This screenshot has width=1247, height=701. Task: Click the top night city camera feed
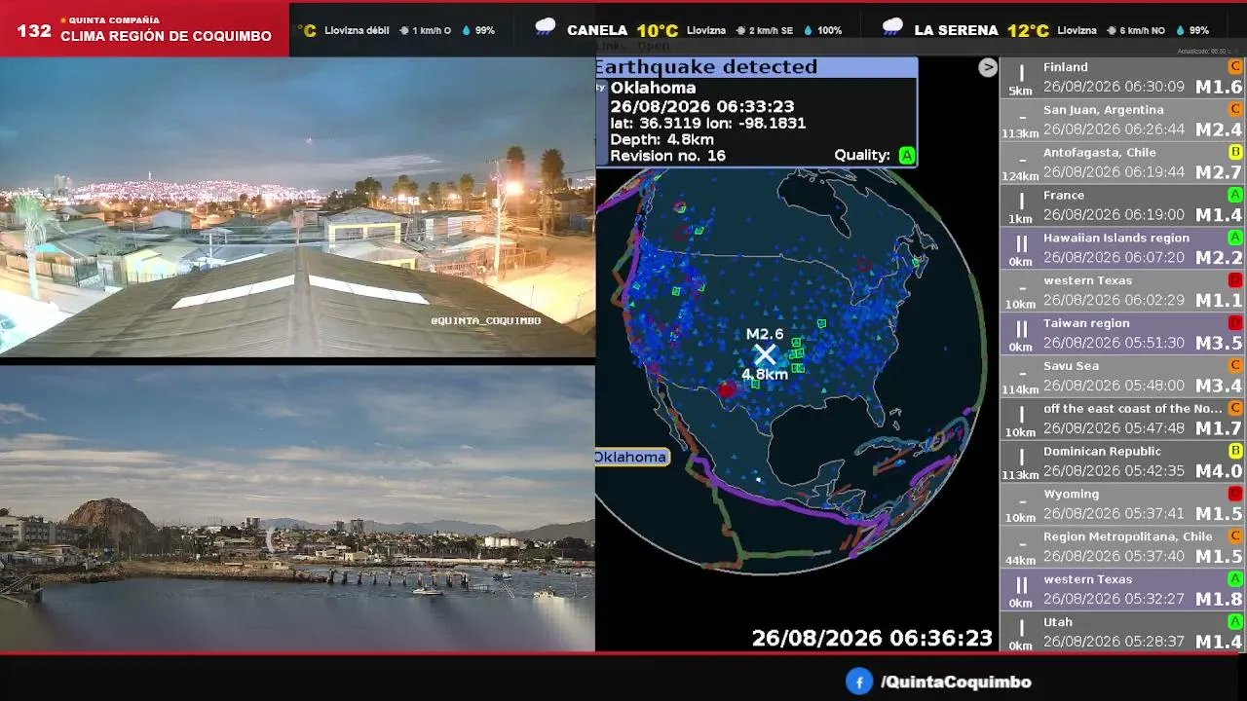(x=297, y=206)
